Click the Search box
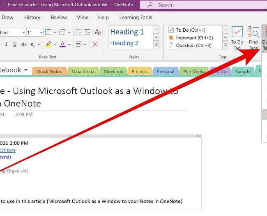The image size is (267, 216). pos(203,5)
